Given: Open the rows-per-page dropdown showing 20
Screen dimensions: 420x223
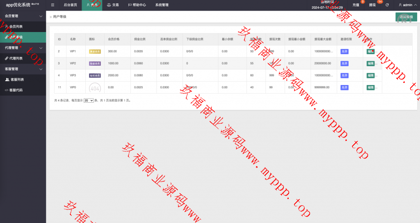Looking at the screenshot, I should pyautogui.click(x=89, y=100).
